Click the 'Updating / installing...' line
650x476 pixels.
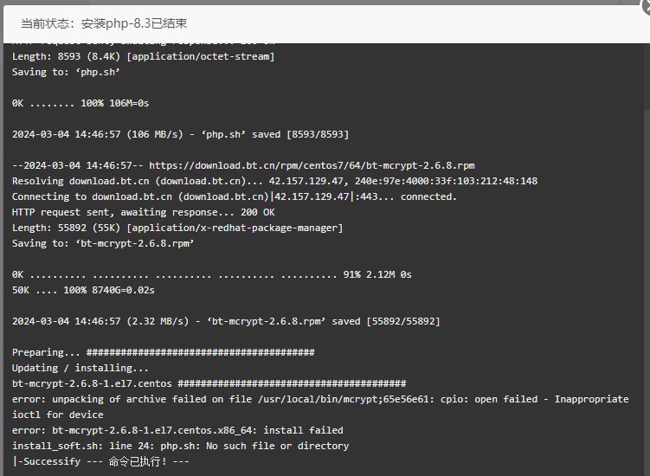coord(80,368)
